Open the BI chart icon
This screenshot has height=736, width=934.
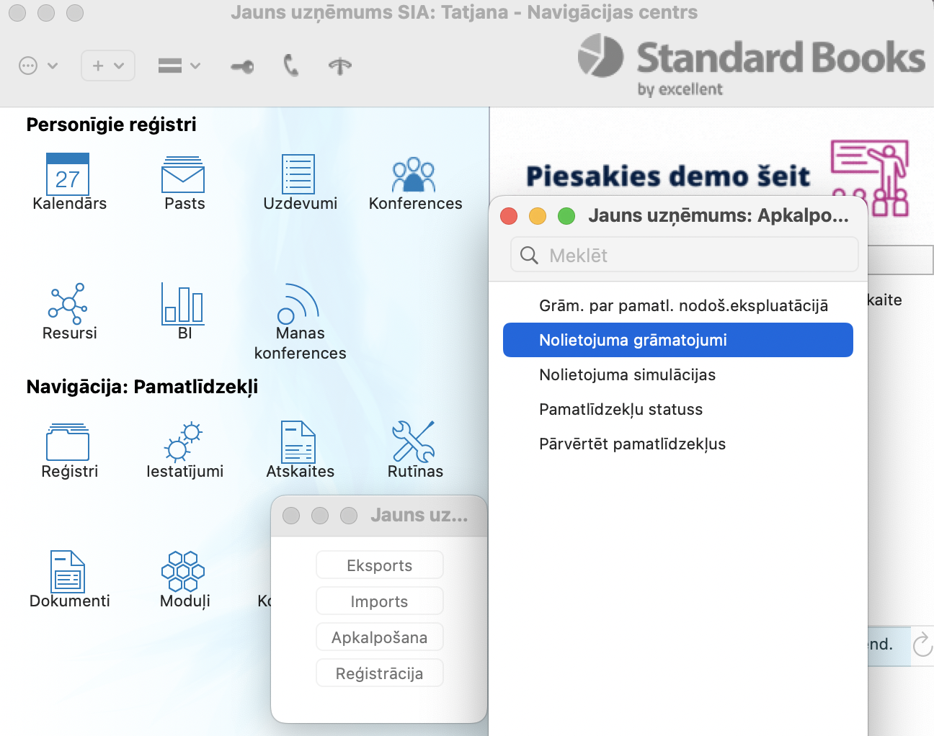[183, 303]
